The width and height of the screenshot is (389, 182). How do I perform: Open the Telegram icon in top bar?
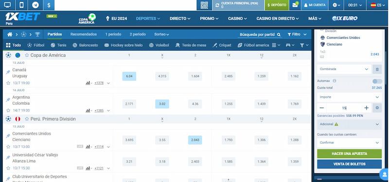coord(35,5)
